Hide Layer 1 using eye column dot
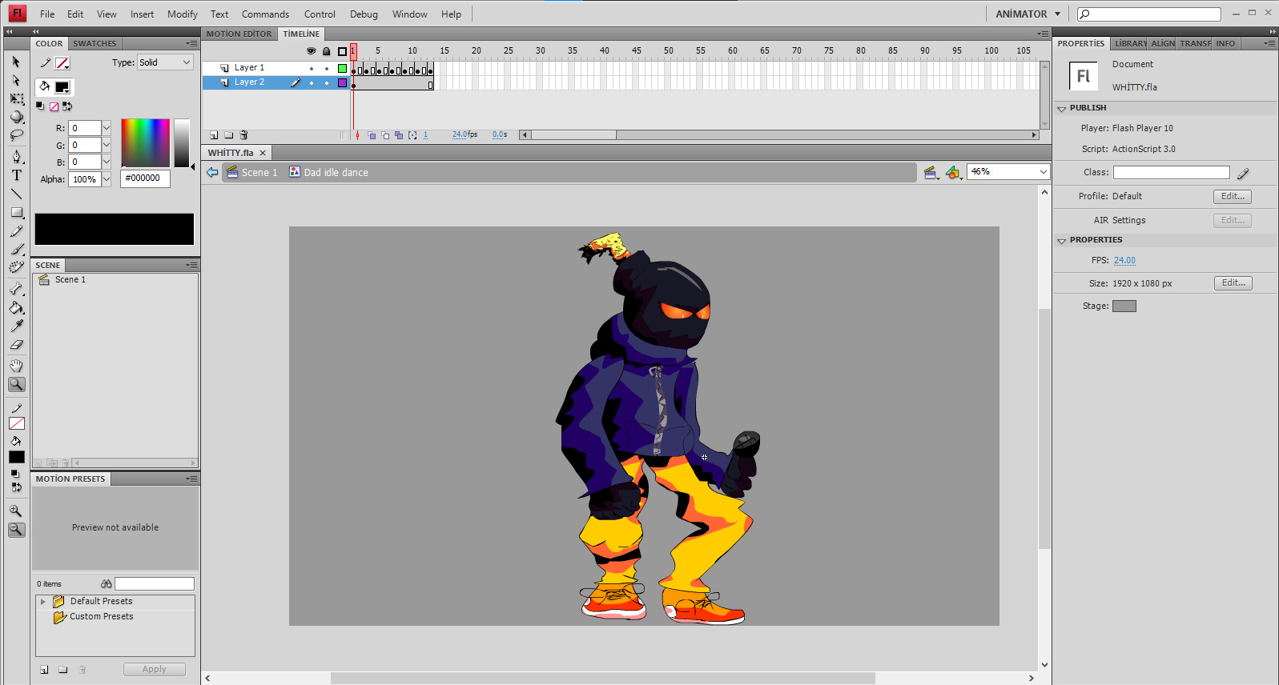1279x685 pixels. coord(312,68)
